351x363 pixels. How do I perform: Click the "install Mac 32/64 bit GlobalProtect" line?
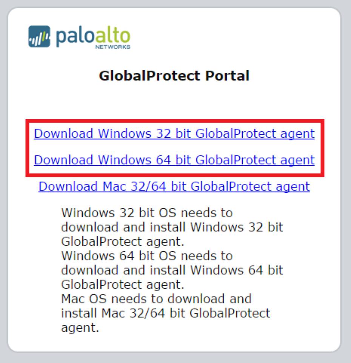click(166, 313)
